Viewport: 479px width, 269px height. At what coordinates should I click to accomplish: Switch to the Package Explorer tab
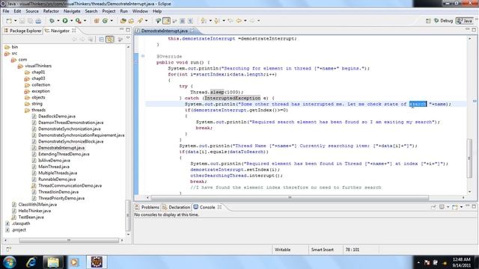click(x=22, y=31)
